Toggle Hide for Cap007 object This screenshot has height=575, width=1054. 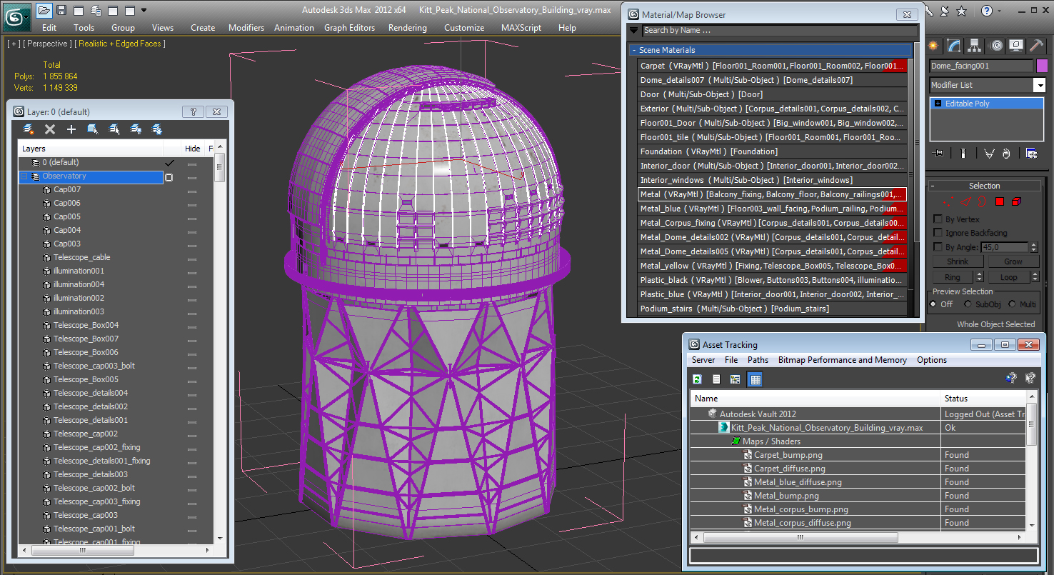(192, 191)
